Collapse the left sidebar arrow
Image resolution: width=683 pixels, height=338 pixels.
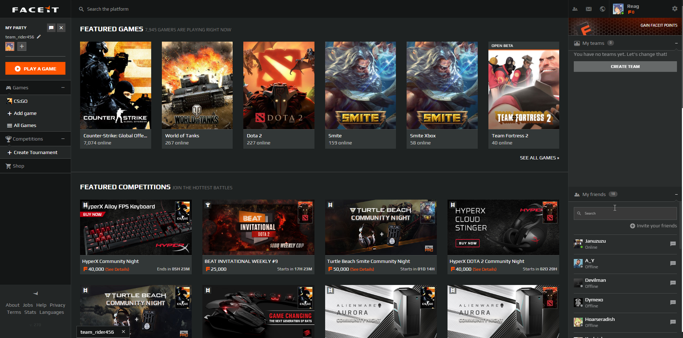[x=36, y=294]
